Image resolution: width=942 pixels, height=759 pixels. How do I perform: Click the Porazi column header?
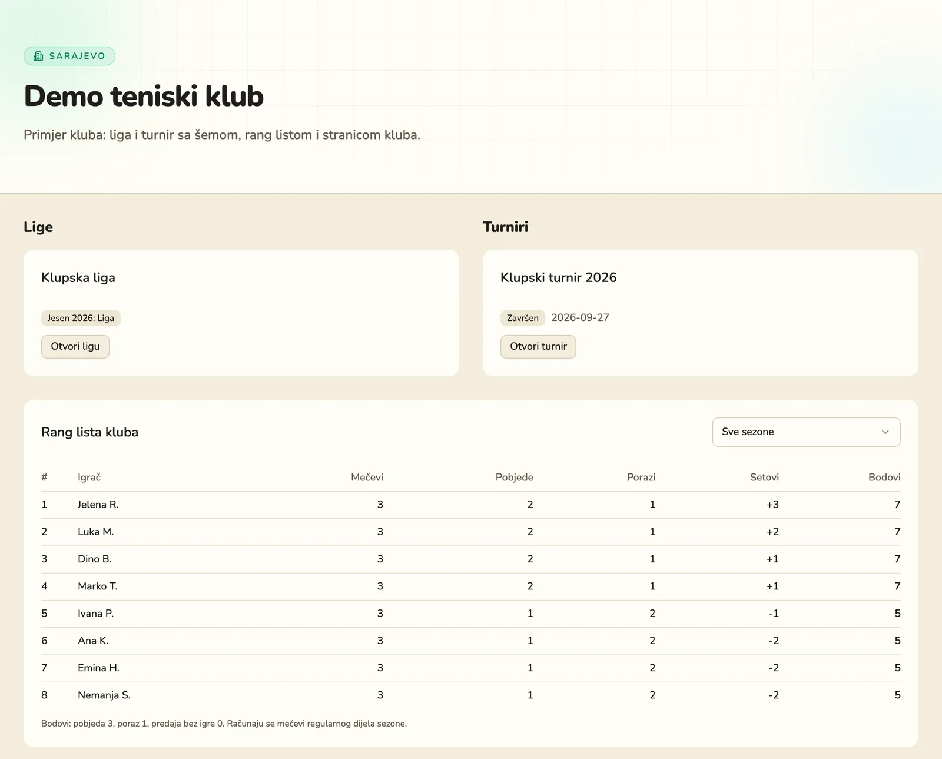point(641,477)
